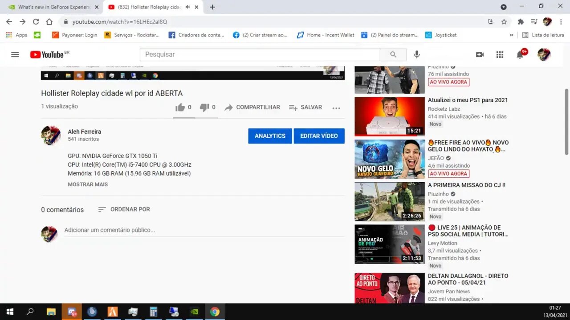Click the search magnifier button

point(393,54)
